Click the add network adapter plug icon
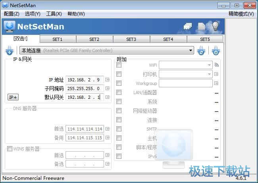 click(10, 50)
